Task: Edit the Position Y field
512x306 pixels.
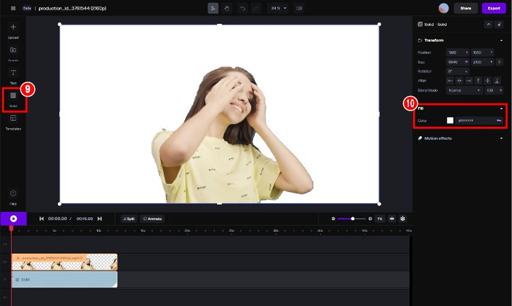Action: coord(482,52)
